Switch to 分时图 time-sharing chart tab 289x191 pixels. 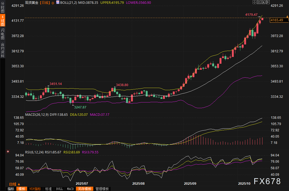click(x=3, y=9)
